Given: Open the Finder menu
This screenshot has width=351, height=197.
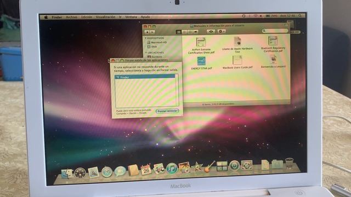Looking at the screenshot, I should 56,17.
